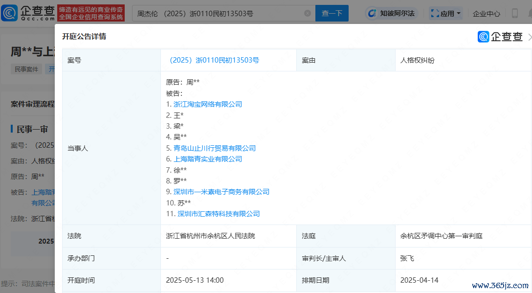Image resolution: width=532 pixels, height=293 pixels.
Task: Close the 开庭公告详情 dialog
Action: [530, 37]
